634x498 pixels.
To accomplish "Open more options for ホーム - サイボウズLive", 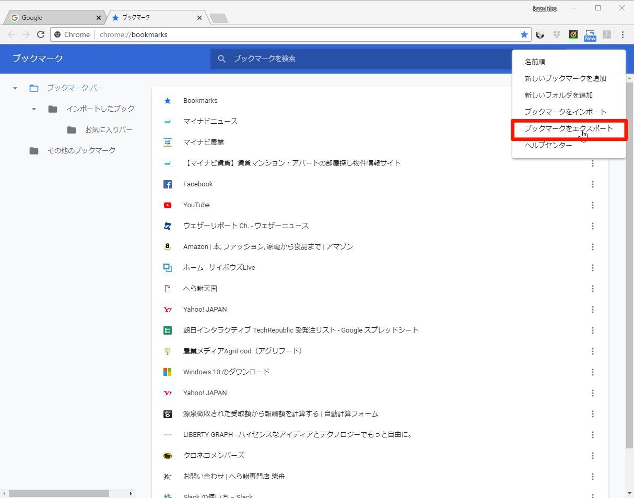I will (x=592, y=268).
